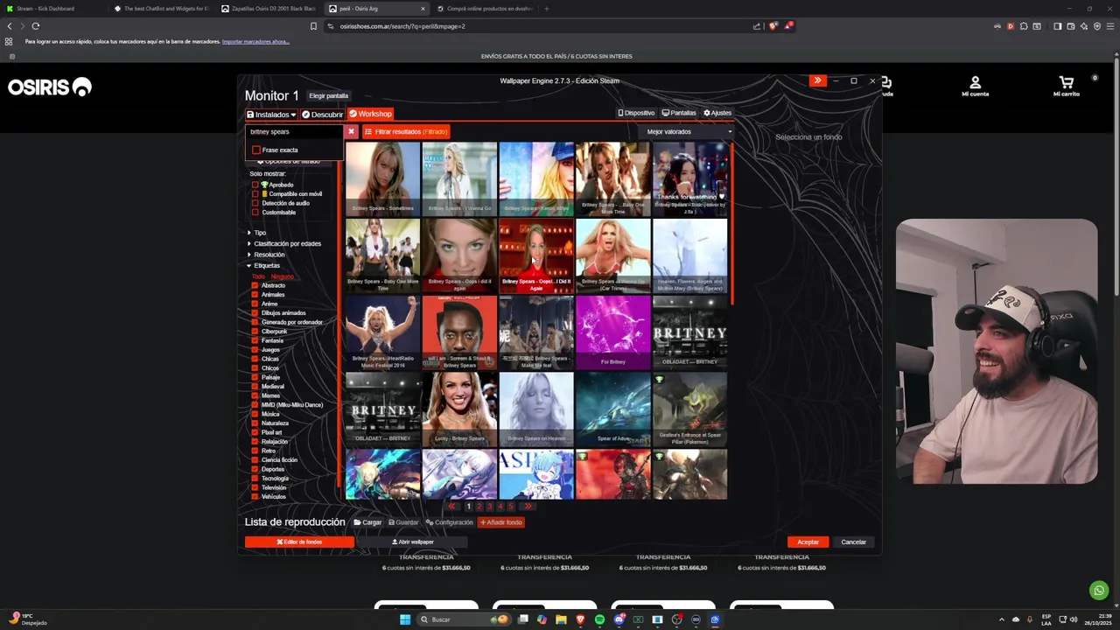Click the Windows Start button
Screen dimensions: 1120x630
coord(405,619)
